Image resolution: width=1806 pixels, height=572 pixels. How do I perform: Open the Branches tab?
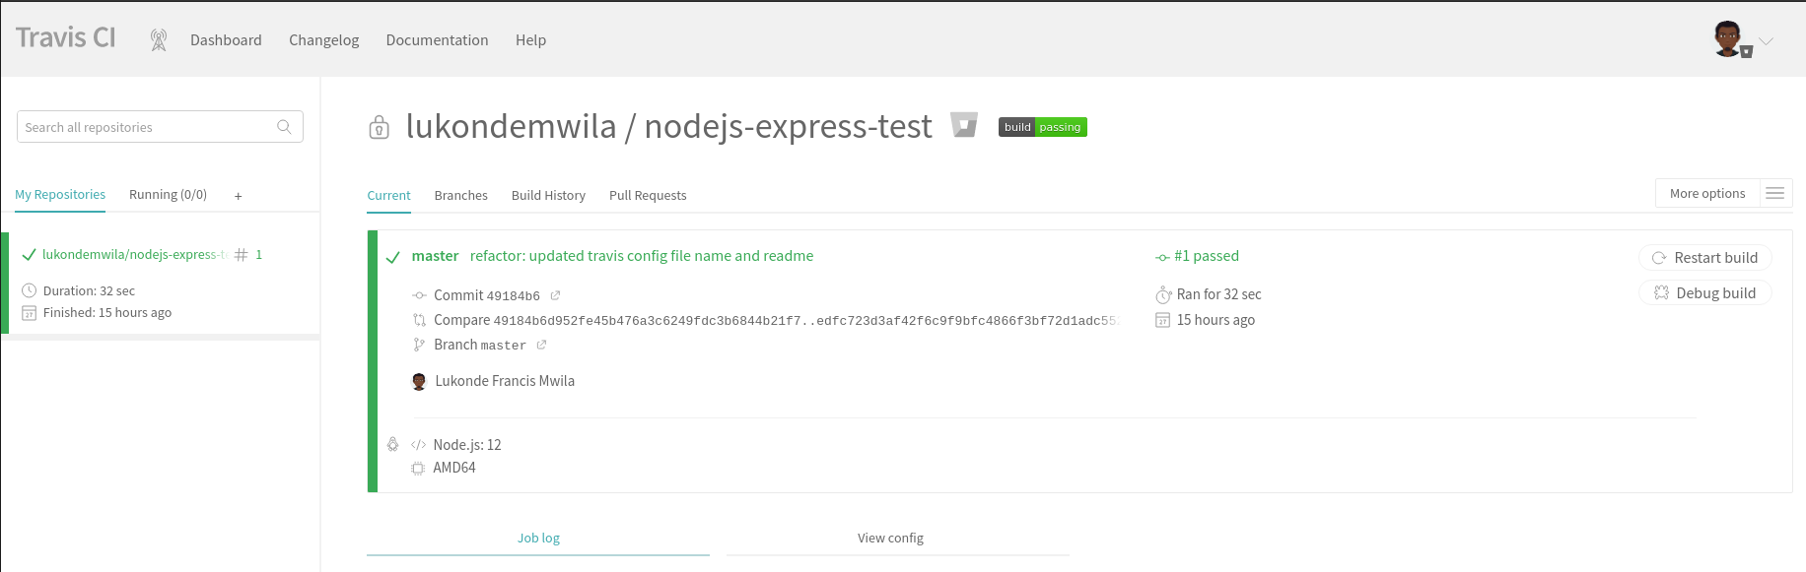pos(460,196)
